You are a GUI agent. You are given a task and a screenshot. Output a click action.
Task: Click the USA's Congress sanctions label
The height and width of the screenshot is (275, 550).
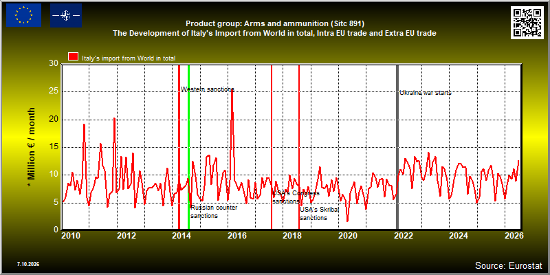click(296, 197)
